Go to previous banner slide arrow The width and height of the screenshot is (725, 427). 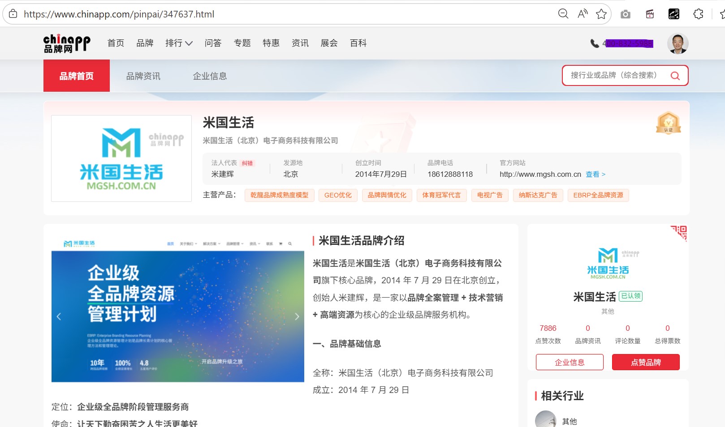[x=59, y=316]
